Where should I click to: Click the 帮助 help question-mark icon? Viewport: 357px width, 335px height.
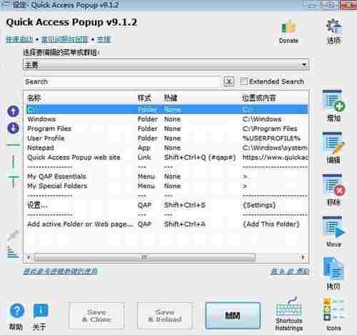point(17,311)
